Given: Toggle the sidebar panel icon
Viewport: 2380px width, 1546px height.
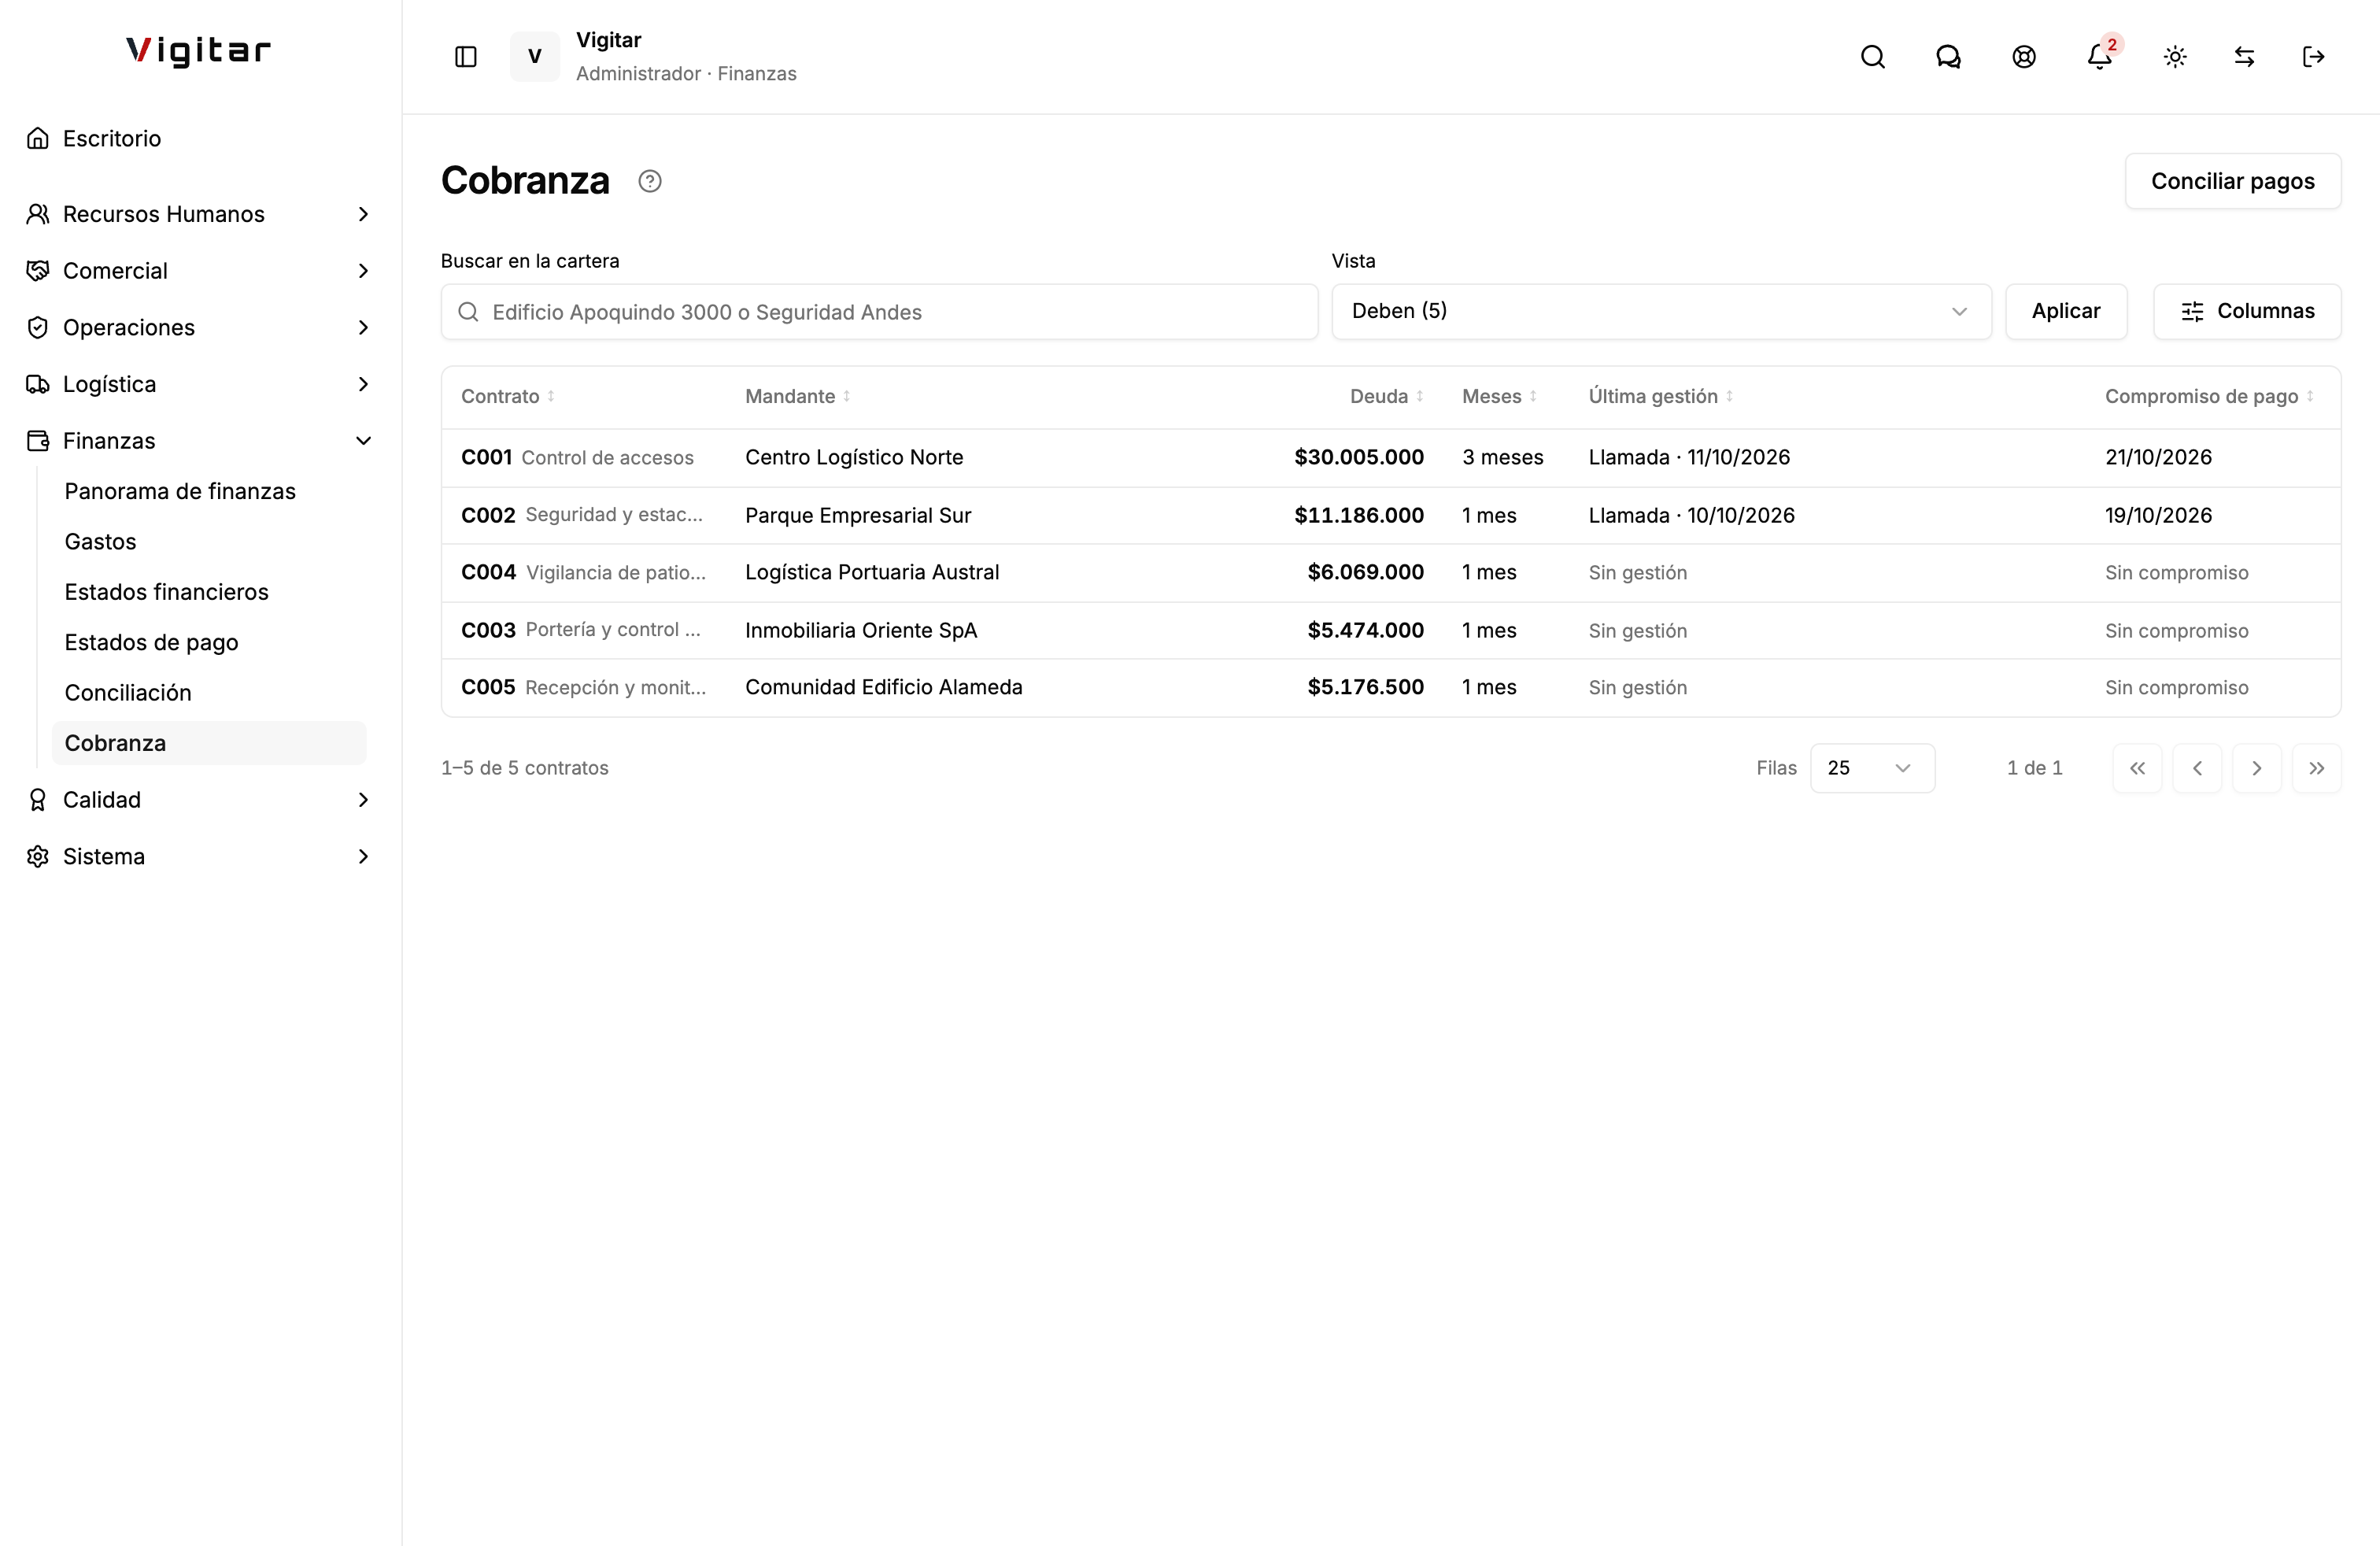Looking at the screenshot, I should (x=466, y=57).
